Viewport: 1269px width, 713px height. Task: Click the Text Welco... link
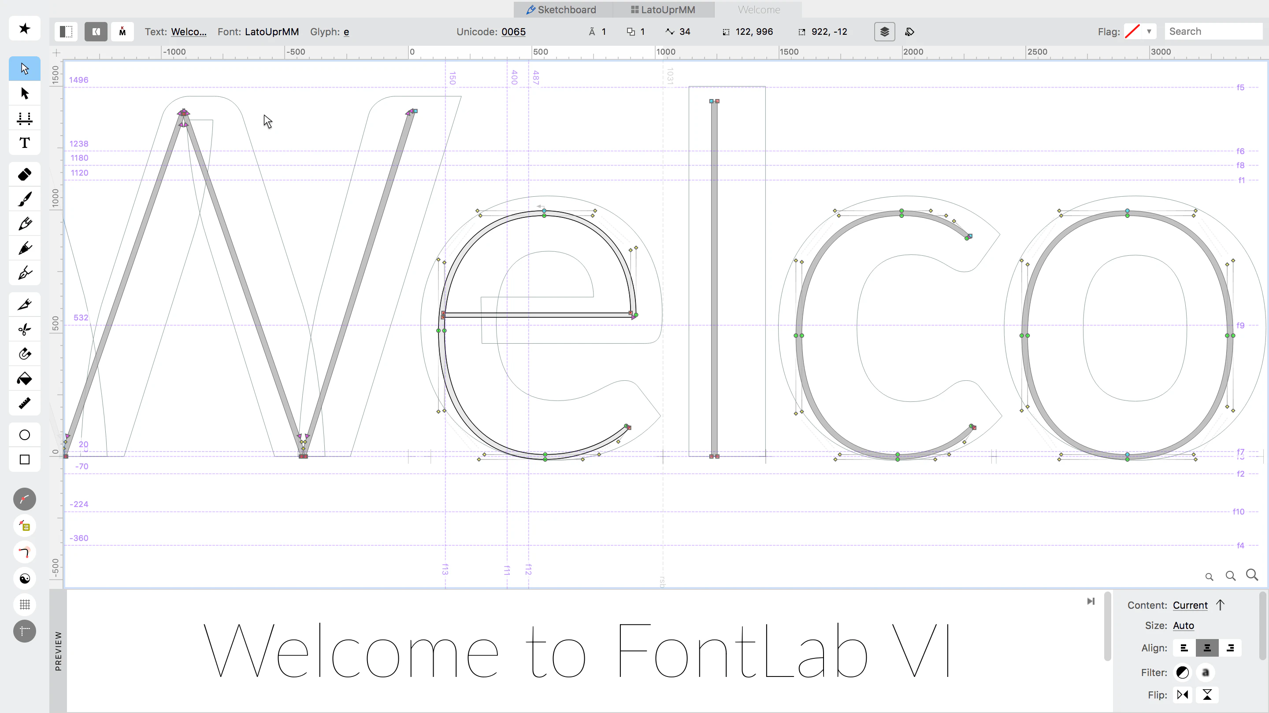[x=188, y=32]
